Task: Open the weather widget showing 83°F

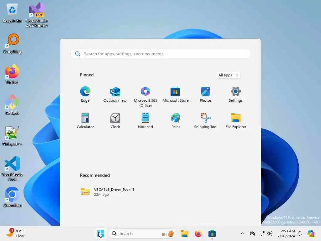Action: 15,233
